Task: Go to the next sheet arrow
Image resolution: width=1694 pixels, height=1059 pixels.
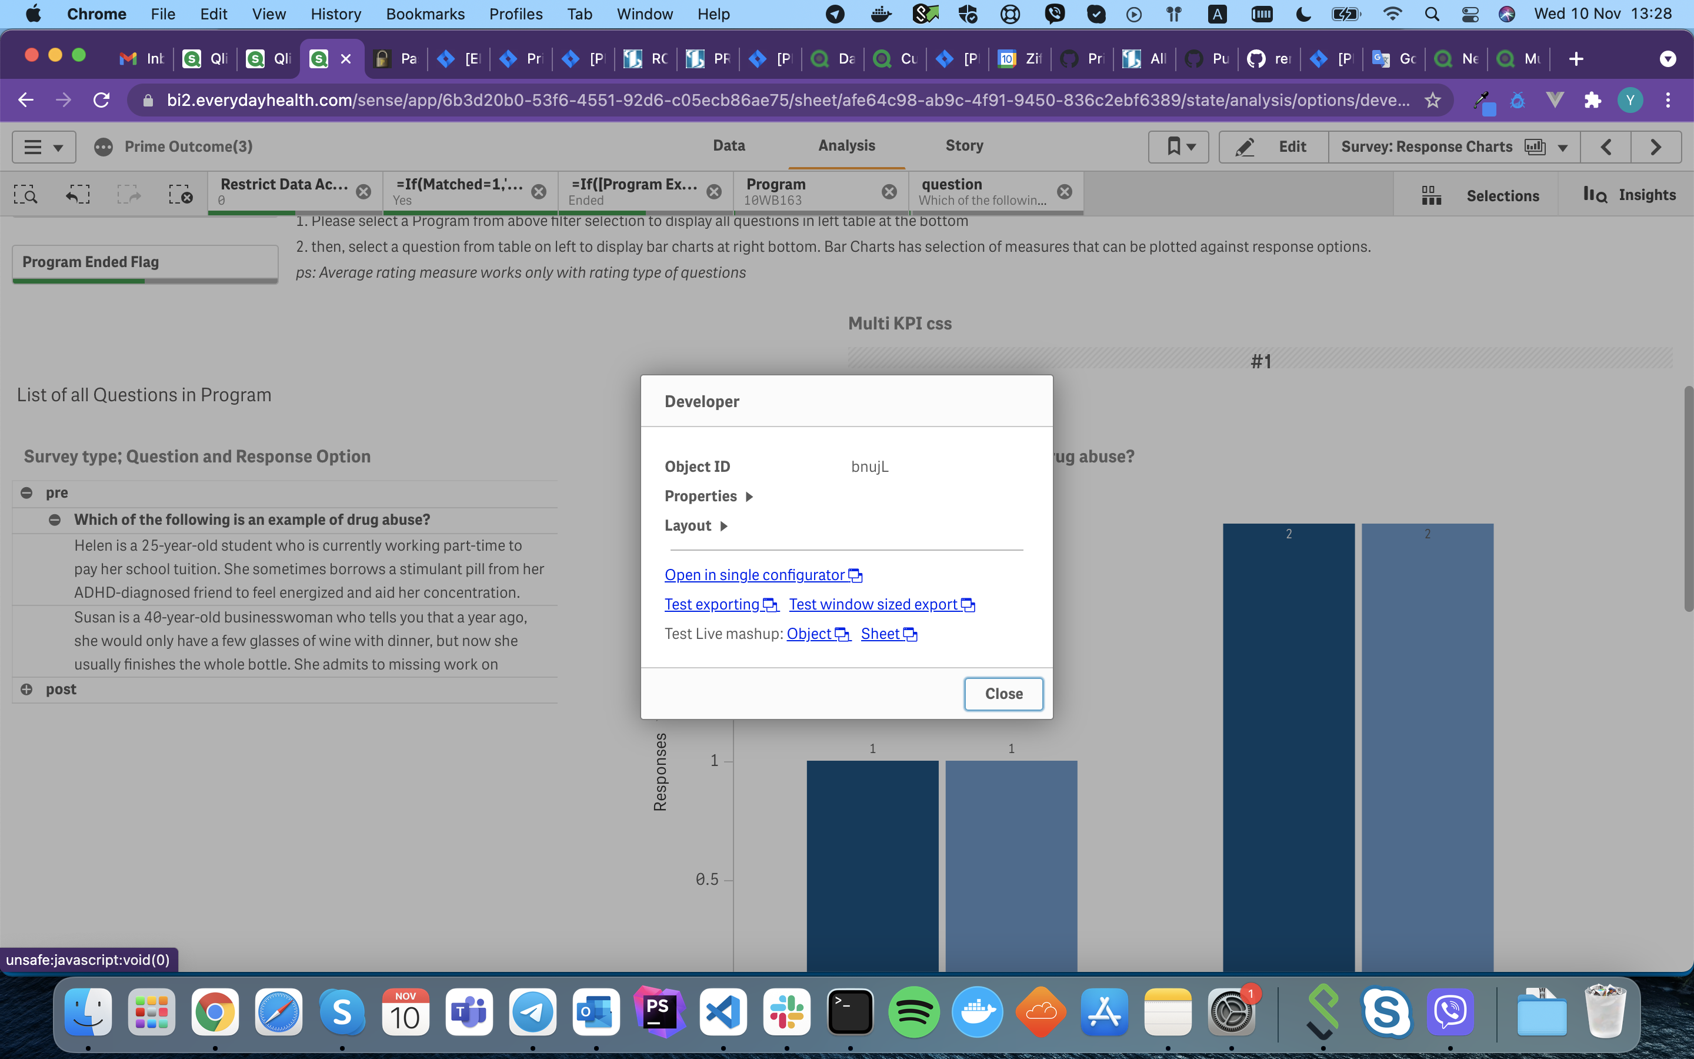Action: point(1656,147)
